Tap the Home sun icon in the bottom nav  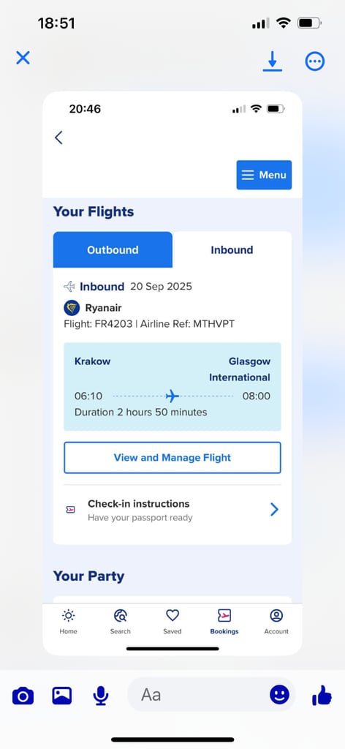pyautogui.click(x=68, y=622)
